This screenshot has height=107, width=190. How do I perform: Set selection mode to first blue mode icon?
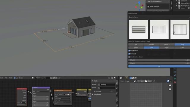pyautogui.click(x=131, y=78)
